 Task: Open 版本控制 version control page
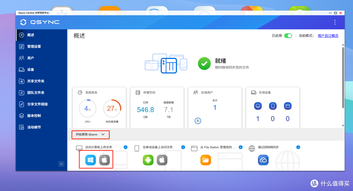pos(42,116)
